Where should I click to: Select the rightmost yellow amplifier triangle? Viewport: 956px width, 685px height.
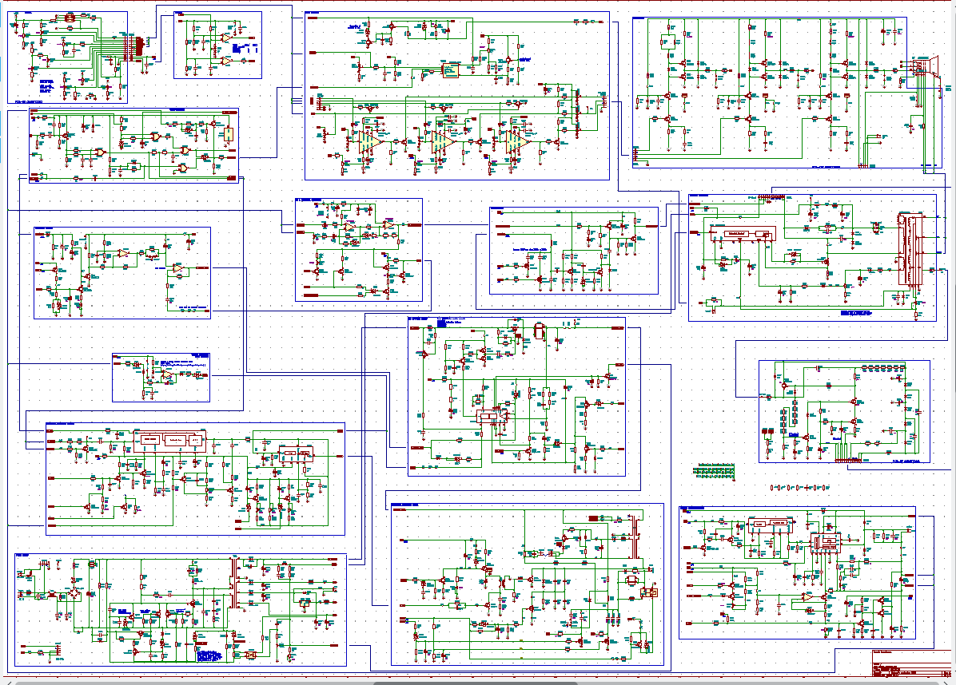pyautogui.click(x=518, y=141)
